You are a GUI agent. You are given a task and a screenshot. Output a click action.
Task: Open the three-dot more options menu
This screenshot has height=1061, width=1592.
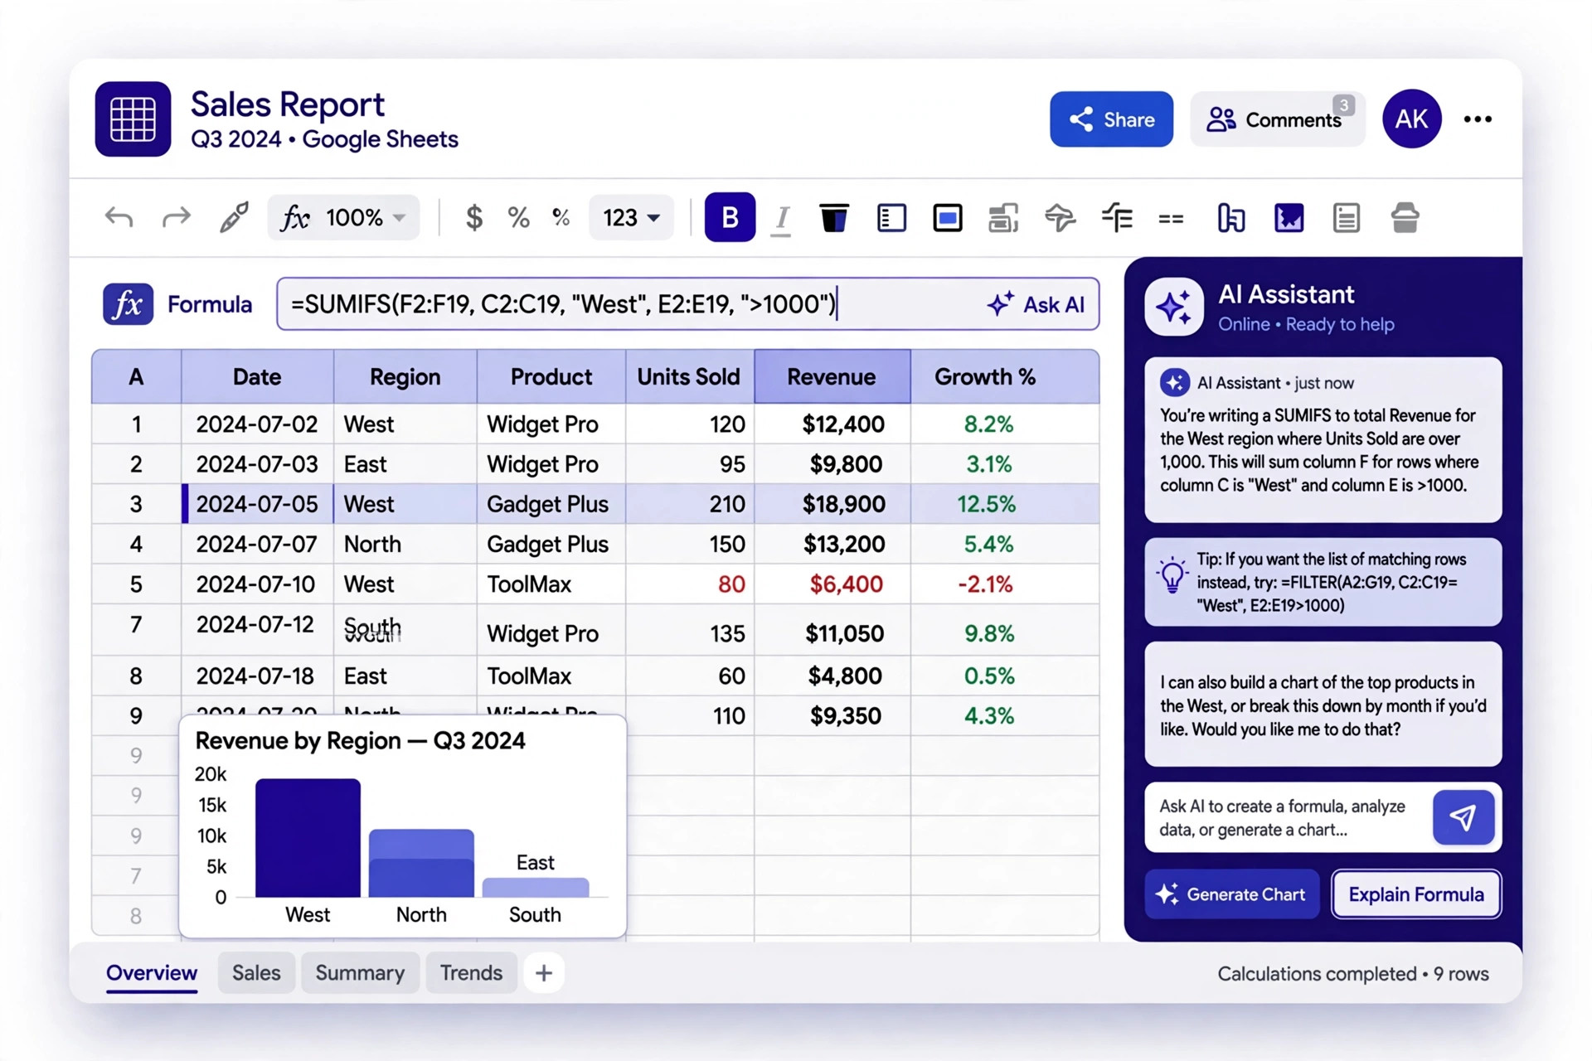click(1478, 119)
